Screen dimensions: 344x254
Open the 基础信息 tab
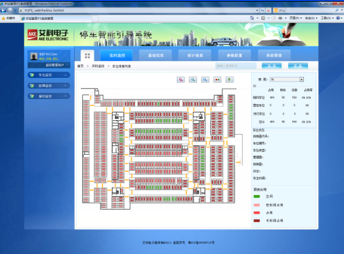pos(155,56)
